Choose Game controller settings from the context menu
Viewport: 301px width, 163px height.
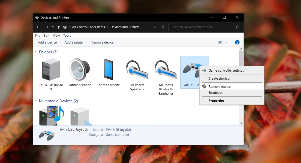click(226, 70)
